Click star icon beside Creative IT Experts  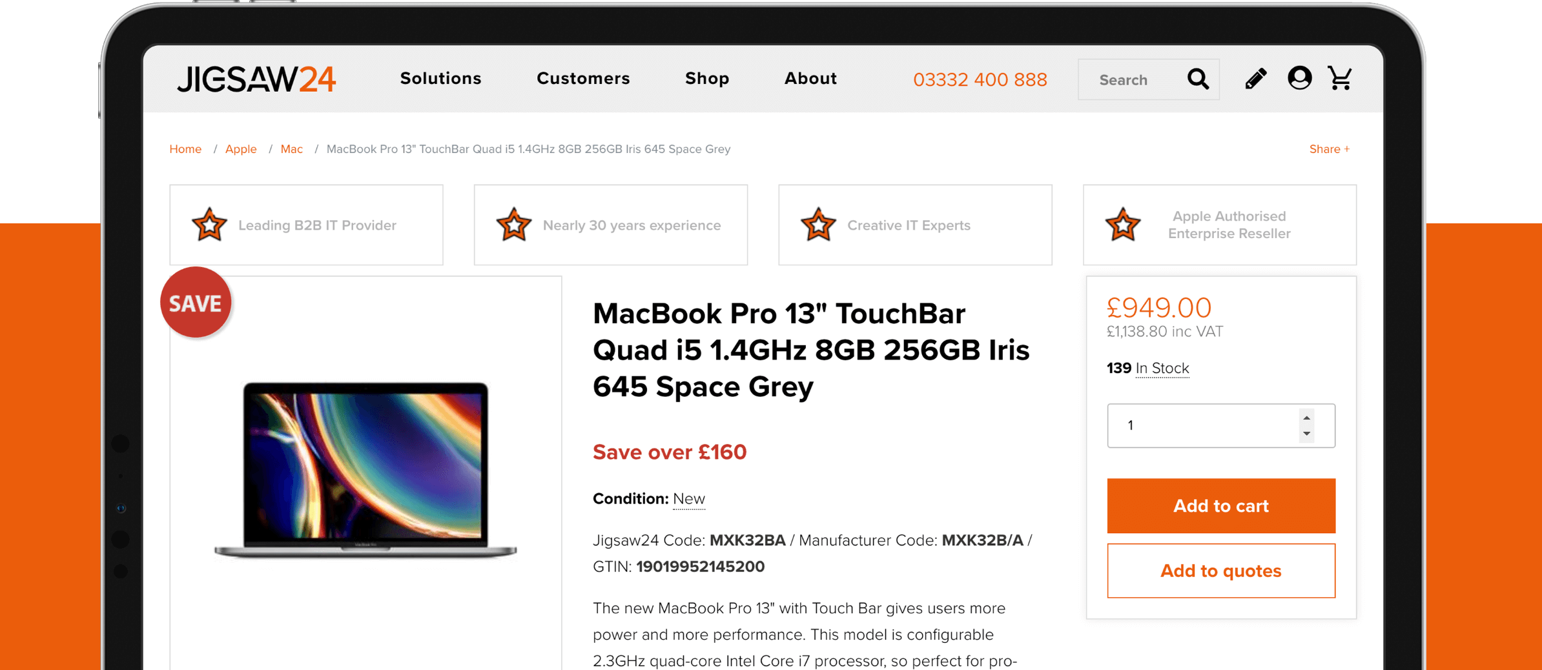click(x=818, y=225)
